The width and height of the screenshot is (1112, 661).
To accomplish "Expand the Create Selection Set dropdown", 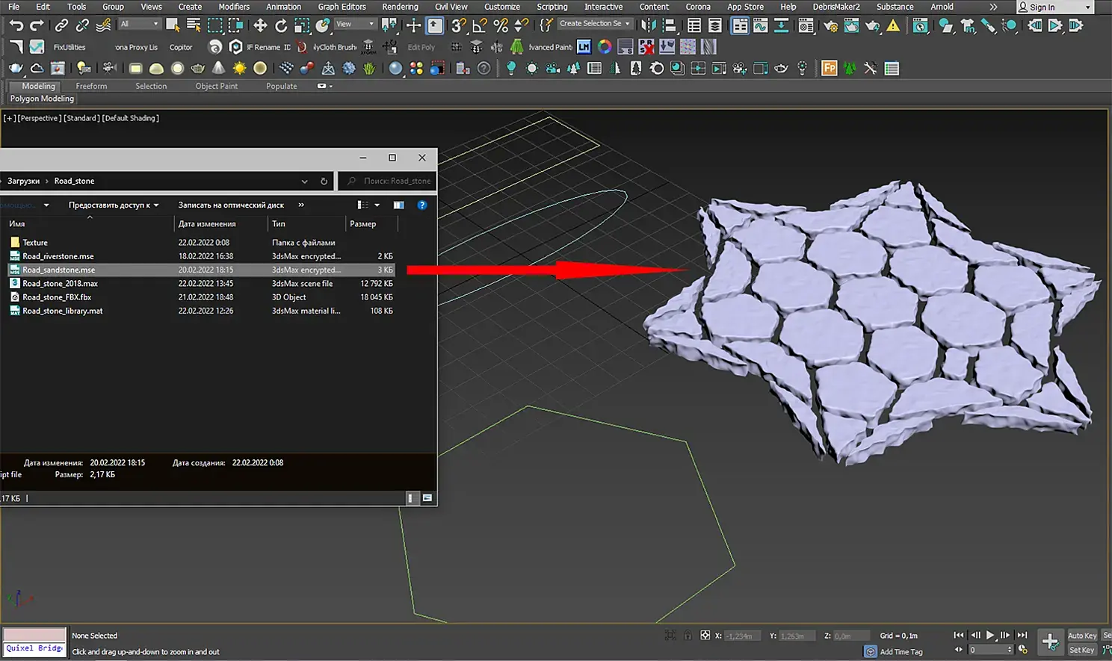I will (x=628, y=24).
